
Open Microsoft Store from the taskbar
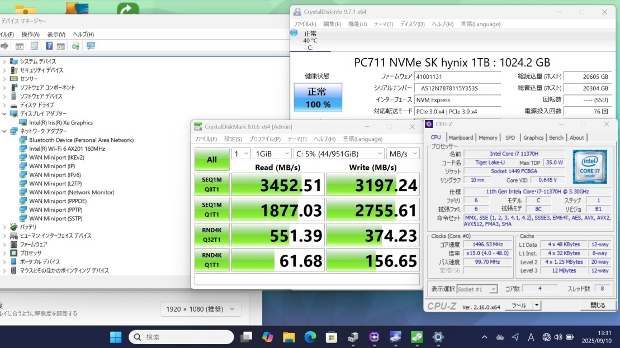tap(332, 337)
